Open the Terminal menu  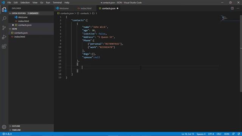click(x=57, y=3)
